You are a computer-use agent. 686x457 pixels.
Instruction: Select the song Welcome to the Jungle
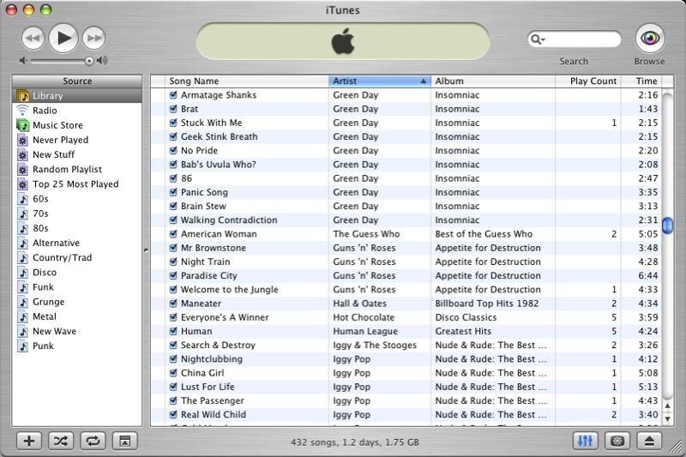tap(230, 290)
